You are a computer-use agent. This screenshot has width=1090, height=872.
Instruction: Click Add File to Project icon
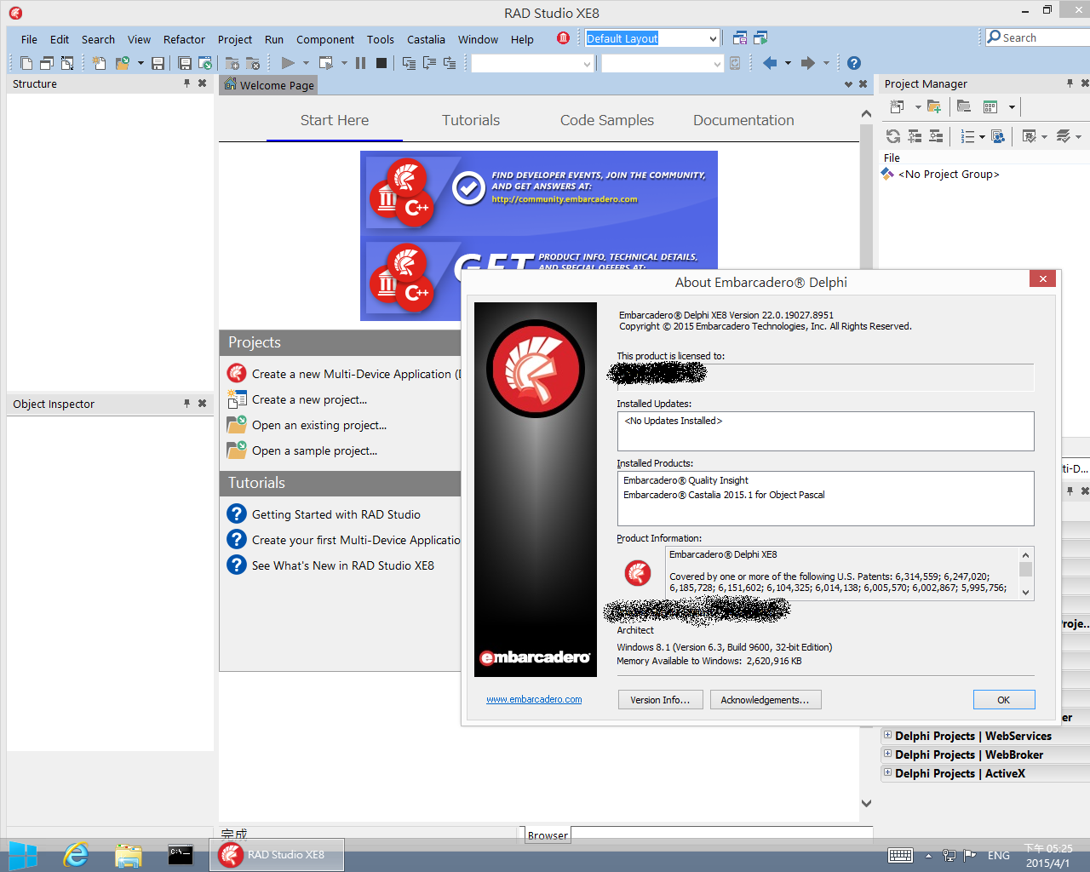tap(232, 63)
